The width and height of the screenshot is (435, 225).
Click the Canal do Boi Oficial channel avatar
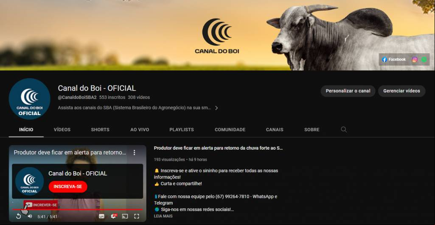(x=29, y=99)
